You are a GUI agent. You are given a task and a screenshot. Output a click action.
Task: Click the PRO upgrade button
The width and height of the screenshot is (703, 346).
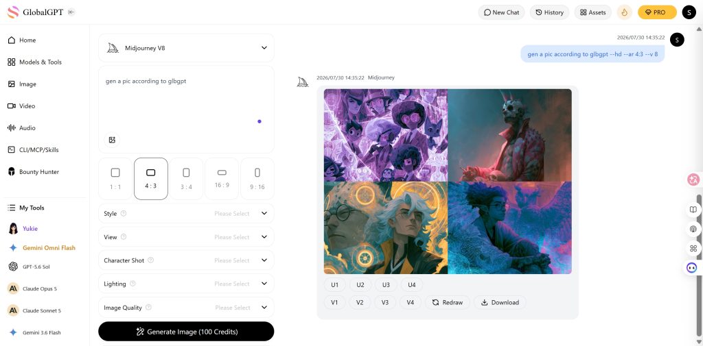tap(657, 12)
